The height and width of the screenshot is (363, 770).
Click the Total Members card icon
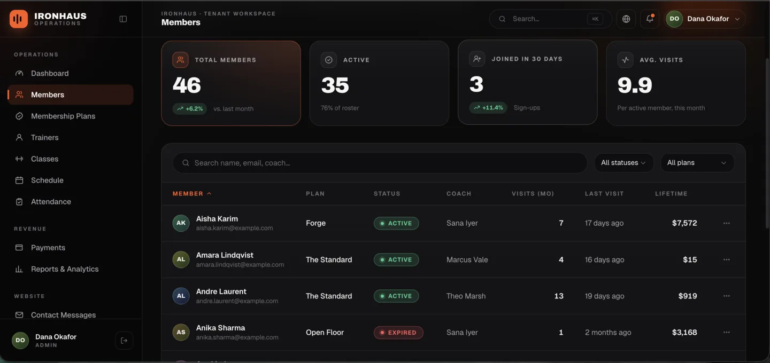[180, 60]
